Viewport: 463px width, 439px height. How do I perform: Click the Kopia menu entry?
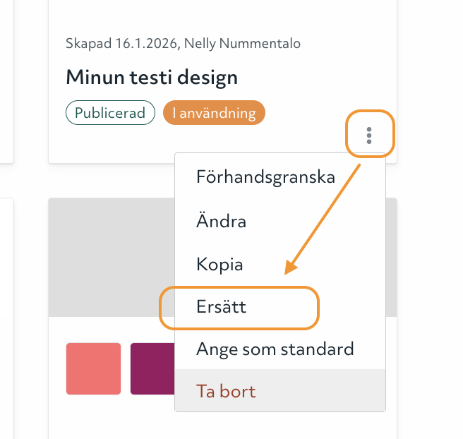220,265
